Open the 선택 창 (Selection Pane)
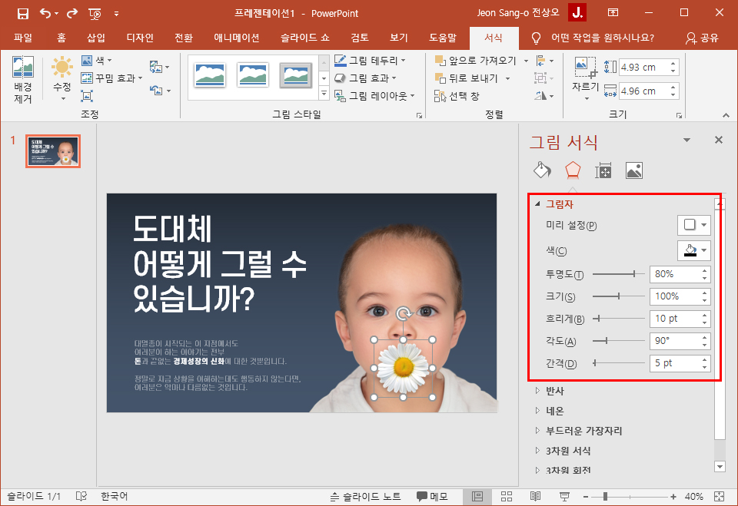Viewport: 738px width, 506px height. [457, 96]
